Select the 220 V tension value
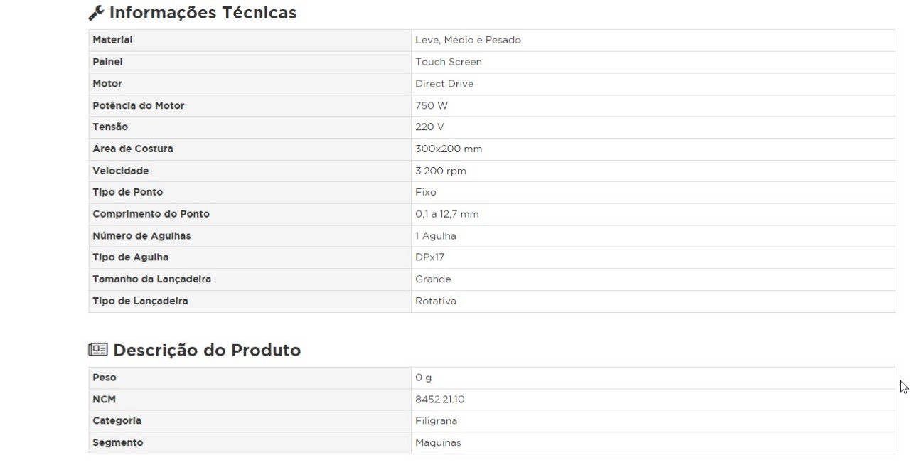 430,127
